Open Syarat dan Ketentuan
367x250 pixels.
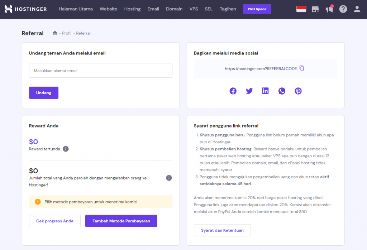(222, 230)
